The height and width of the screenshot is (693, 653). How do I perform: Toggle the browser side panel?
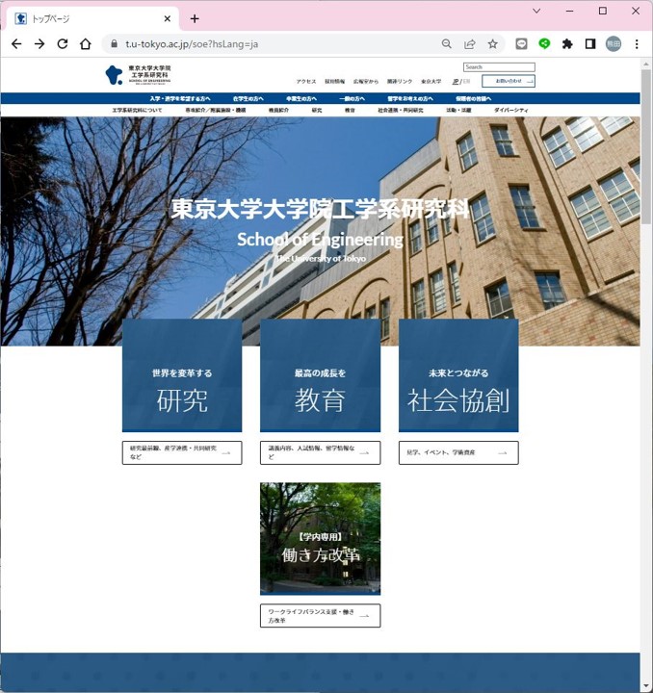click(590, 43)
